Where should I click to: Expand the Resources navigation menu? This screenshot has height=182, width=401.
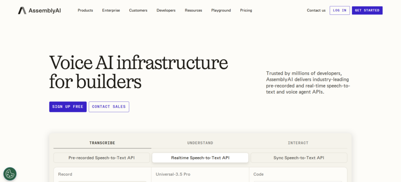[193, 11]
